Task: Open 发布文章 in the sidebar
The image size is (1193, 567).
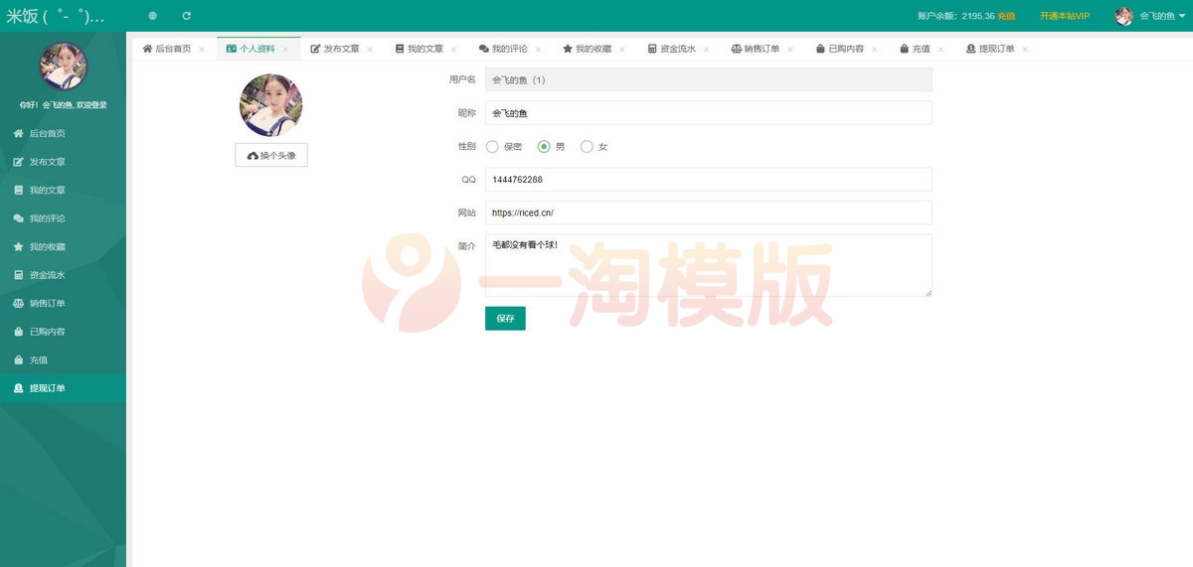Action: point(47,162)
